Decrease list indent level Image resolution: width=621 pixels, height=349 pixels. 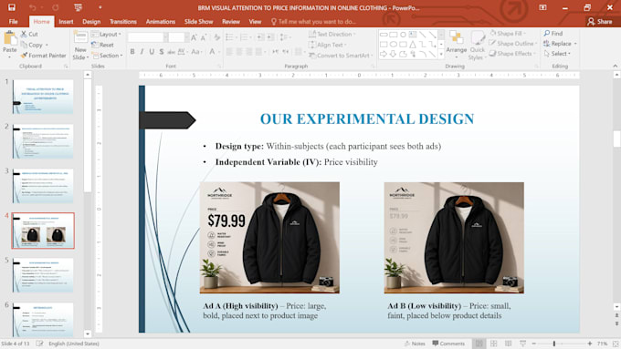coord(260,37)
